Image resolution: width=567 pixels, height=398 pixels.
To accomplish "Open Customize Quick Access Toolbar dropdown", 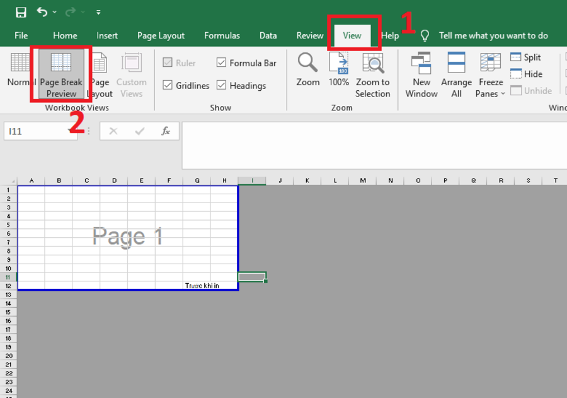I will coord(98,13).
